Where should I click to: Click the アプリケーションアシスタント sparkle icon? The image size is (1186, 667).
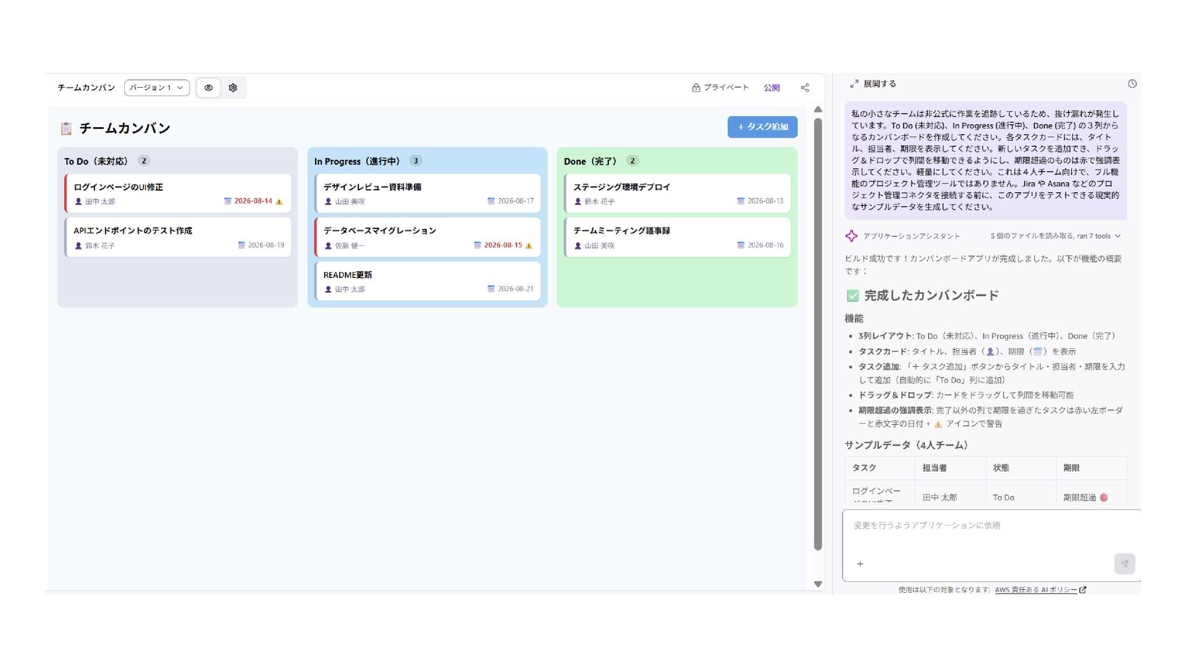(851, 236)
